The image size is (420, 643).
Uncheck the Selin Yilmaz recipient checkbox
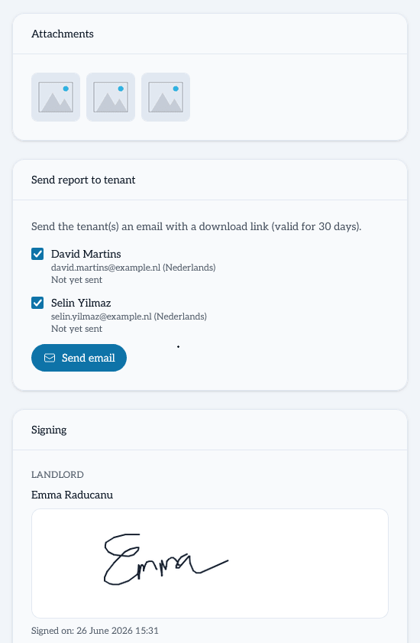37,303
